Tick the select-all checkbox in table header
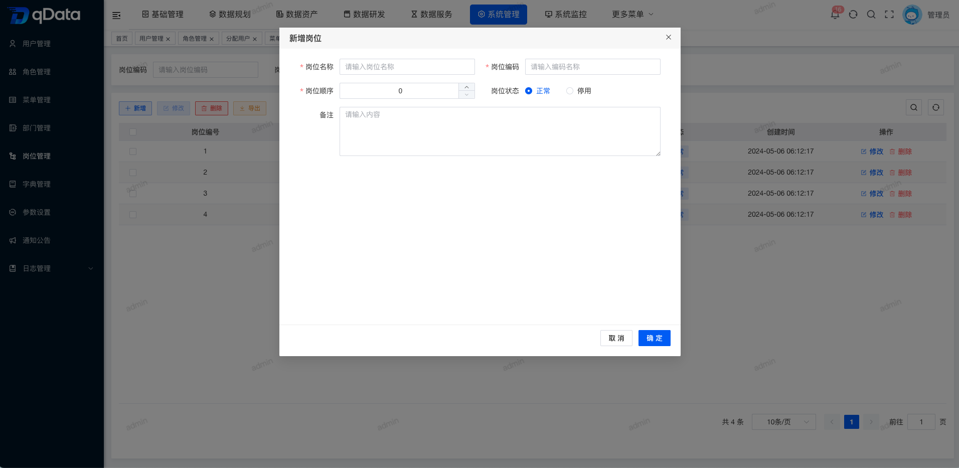This screenshot has height=468, width=959. (133, 132)
